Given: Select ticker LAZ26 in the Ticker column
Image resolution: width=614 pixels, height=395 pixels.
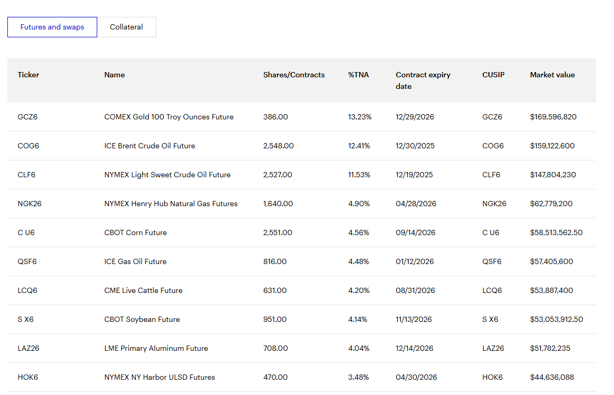Looking at the screenshot, I should coord(28,349).
